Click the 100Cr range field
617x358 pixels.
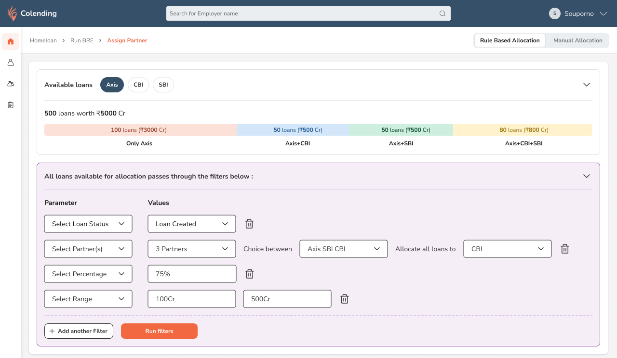[192, 299]
